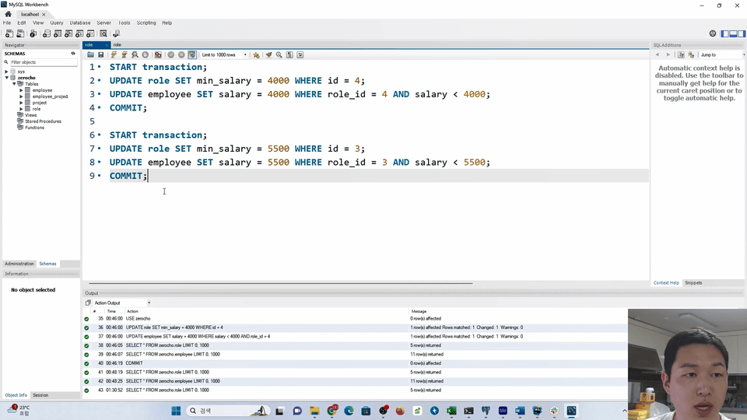
Task: Open Windows Start menu on taskbar
Action: click(176, 411)
